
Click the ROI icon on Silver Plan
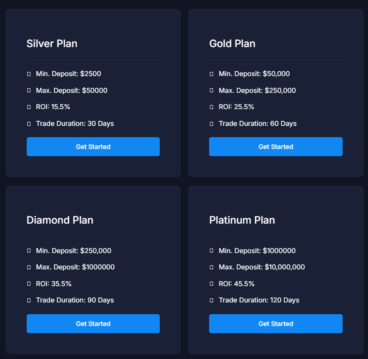click(x=28, y=107)
